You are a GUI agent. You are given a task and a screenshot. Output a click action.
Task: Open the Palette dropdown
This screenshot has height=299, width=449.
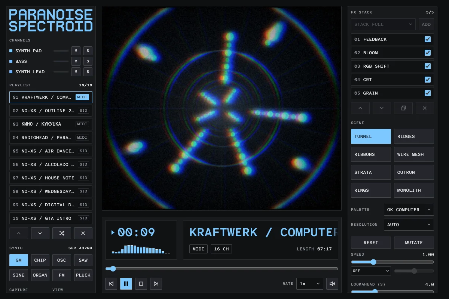click(409, 210)
